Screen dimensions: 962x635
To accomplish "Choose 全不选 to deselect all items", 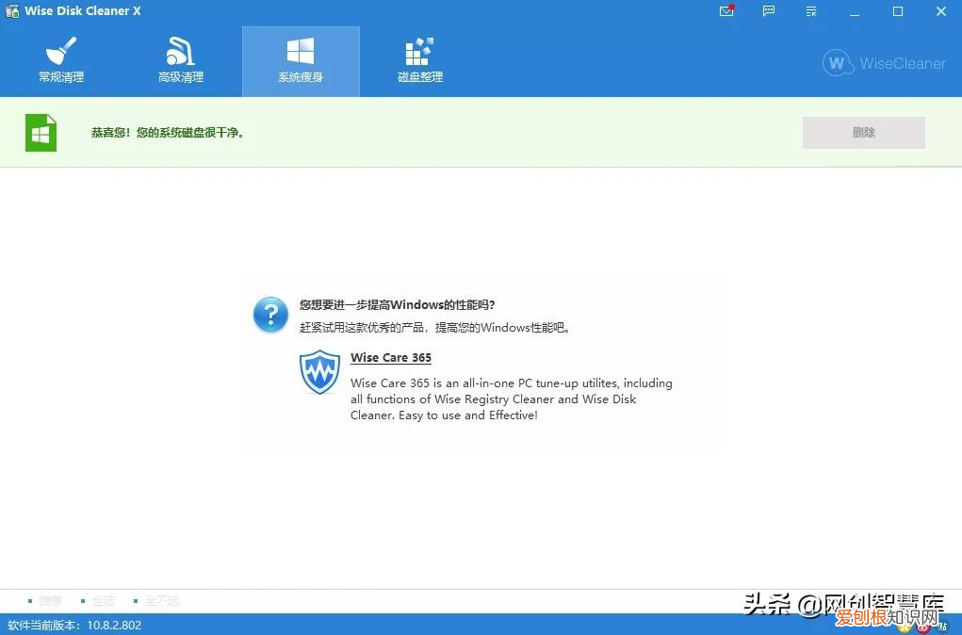I will click(x=162, y=600).
